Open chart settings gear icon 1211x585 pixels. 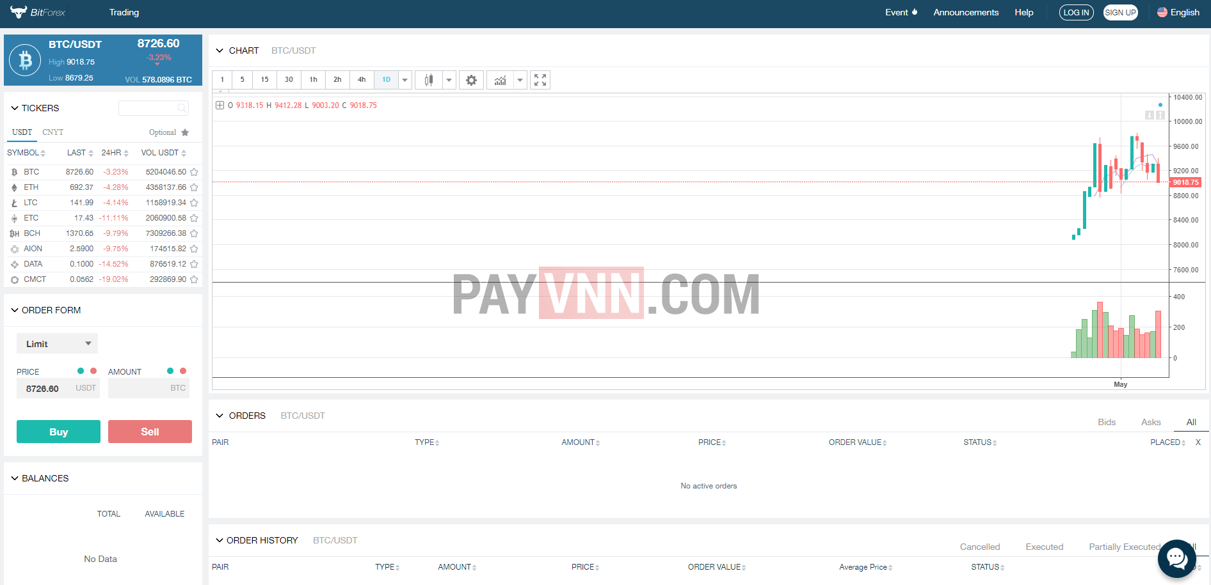click(471, 80)
